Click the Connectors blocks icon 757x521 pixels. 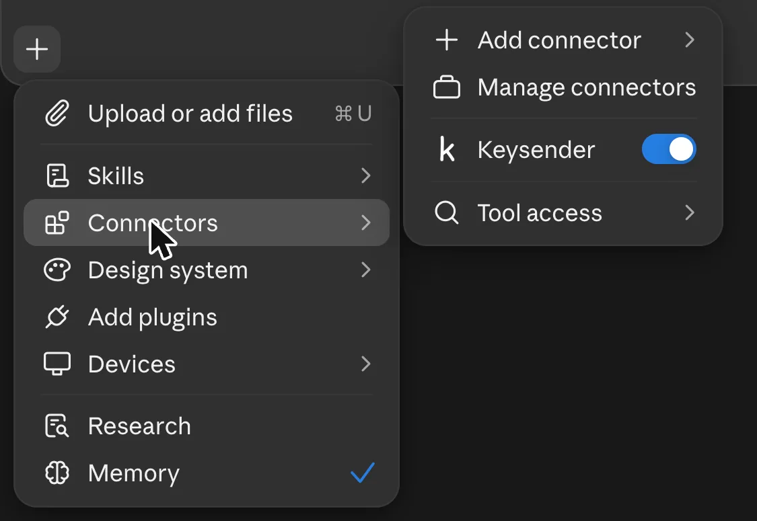click(x=57, y=223)
